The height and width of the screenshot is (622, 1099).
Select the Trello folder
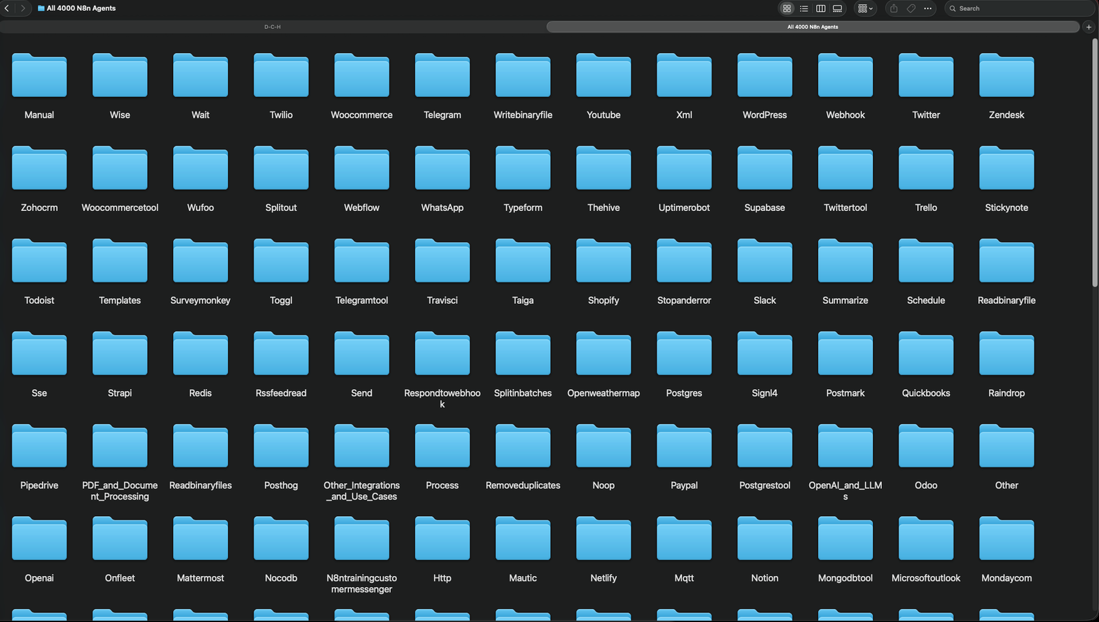click(x=926, y=168)
